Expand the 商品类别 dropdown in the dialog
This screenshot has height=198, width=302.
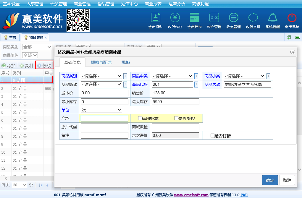[101, 76]
